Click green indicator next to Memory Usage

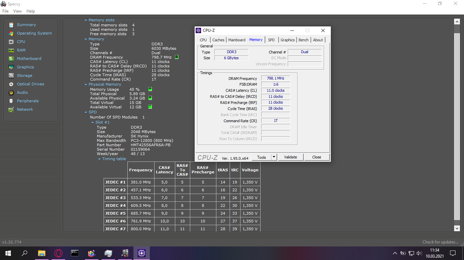point(150,89)
